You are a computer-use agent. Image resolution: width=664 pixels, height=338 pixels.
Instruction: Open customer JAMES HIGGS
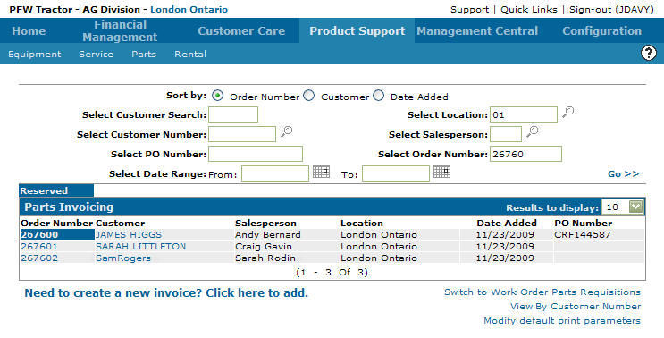(x=129, y=234)
